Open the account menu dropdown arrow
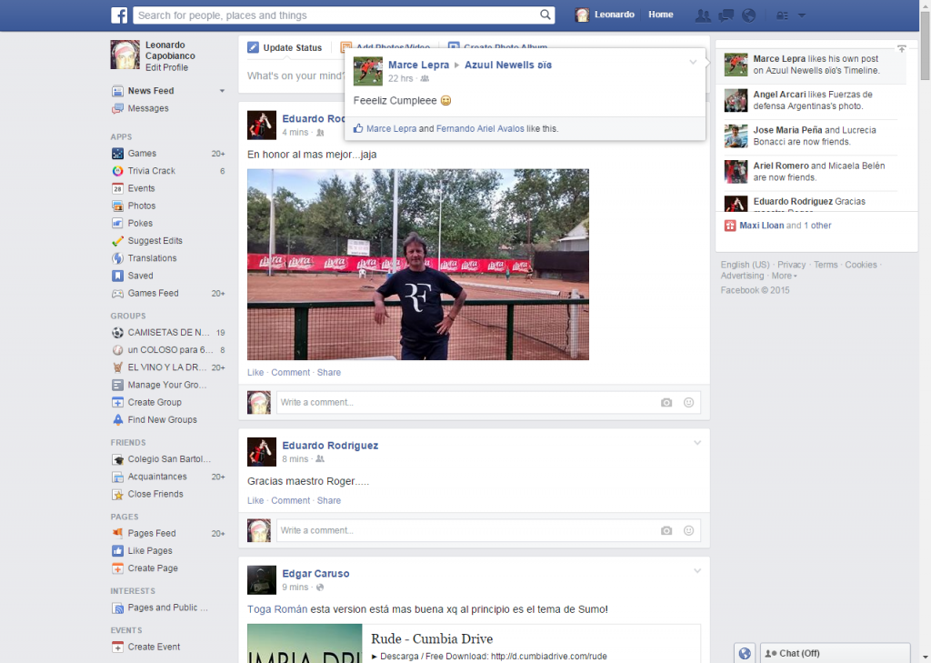This screenshot has width=931, height=663. coord(802,15)
